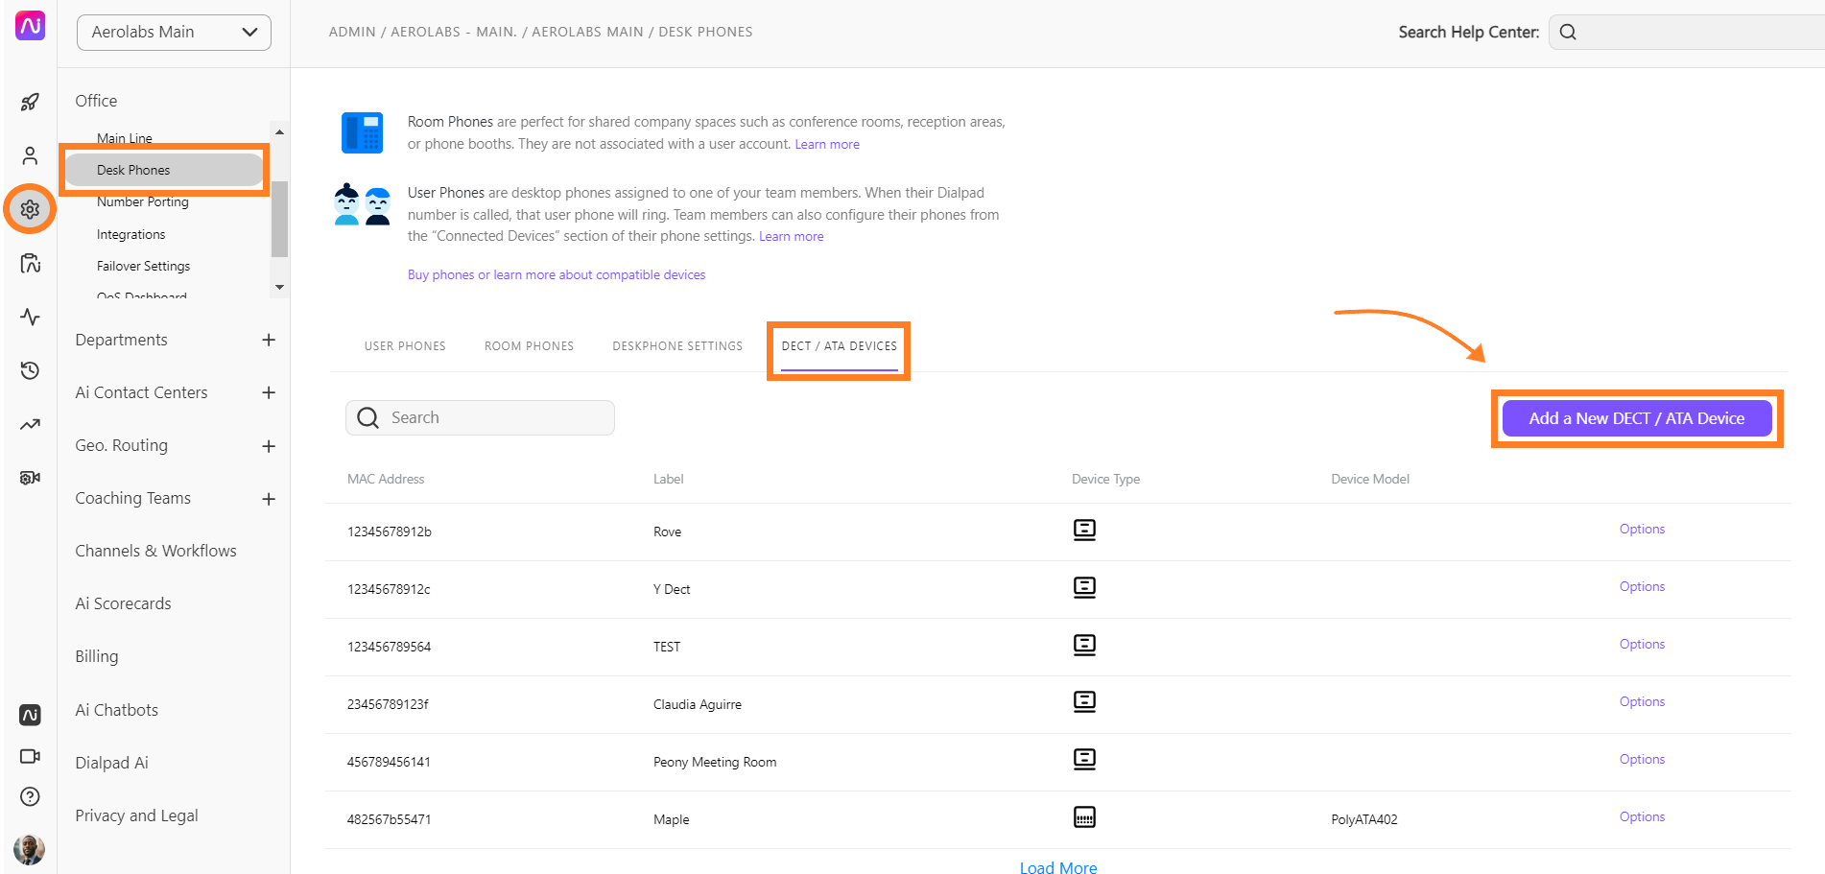1825x874 pixels.
Task: Select MAC address 482567b55471
Action: coord(389,819)
